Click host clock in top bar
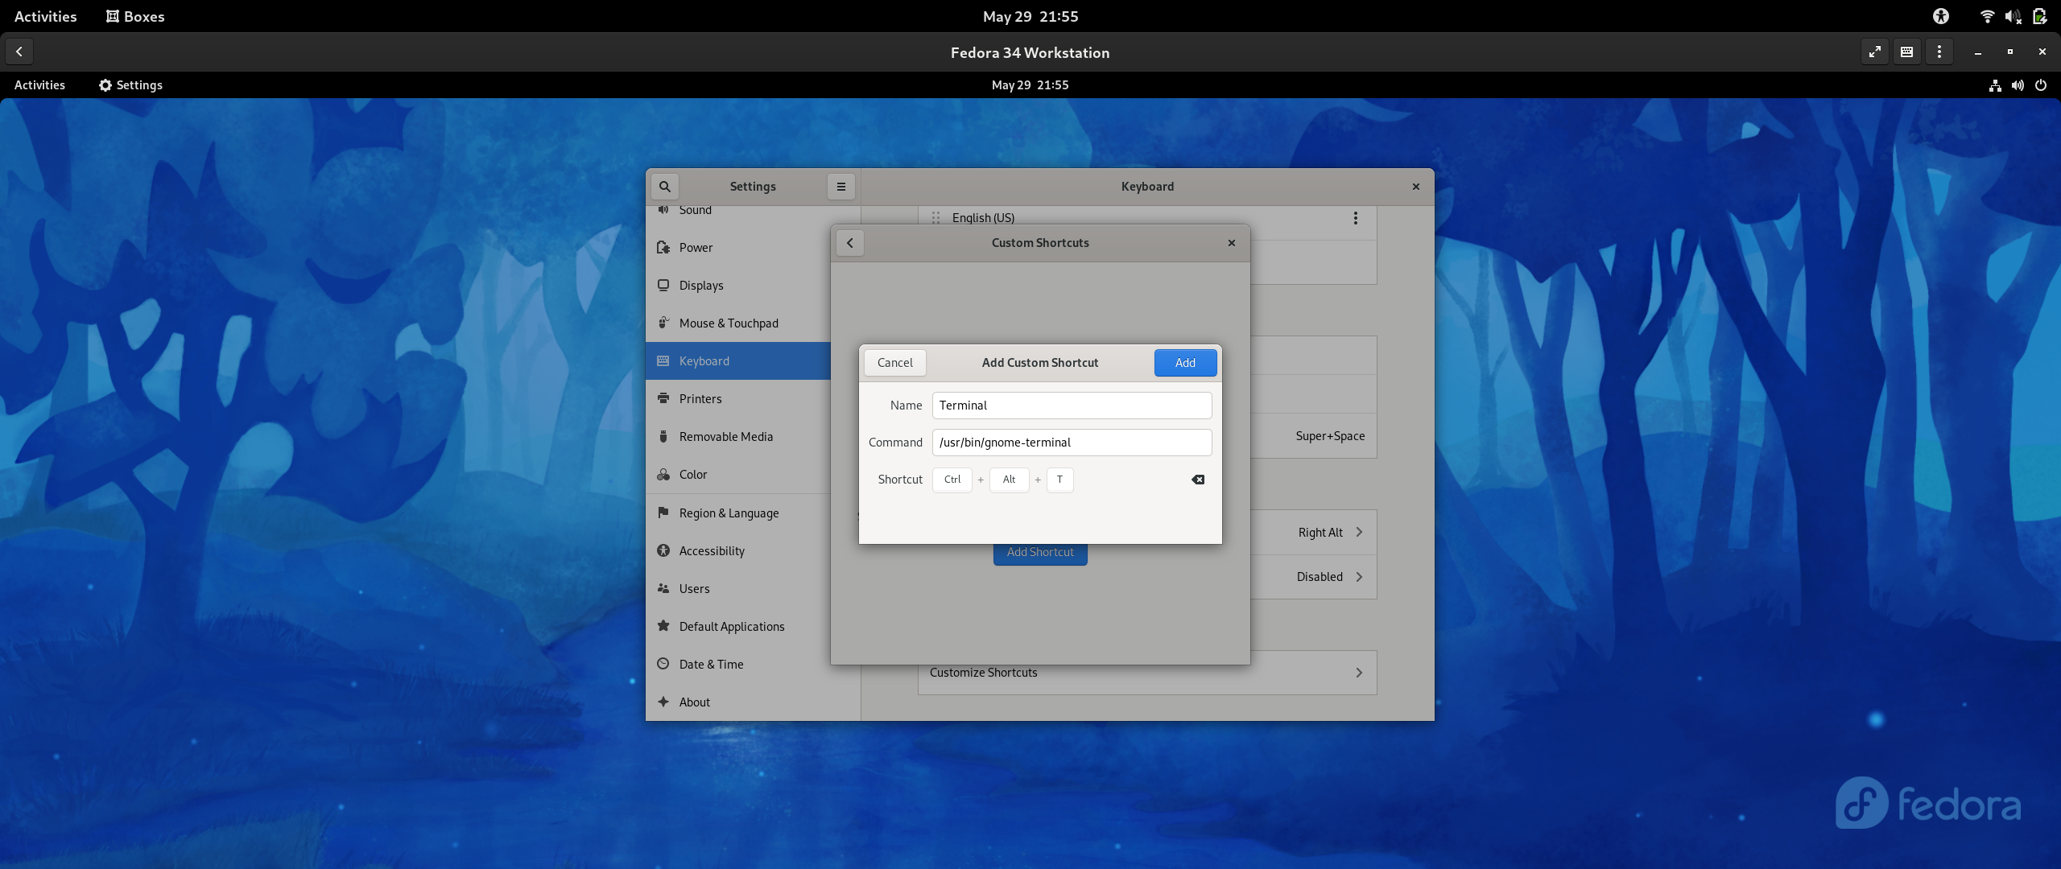This screenshot has width=2061, height=869. pyautogui.click(x=1030, y=16)
